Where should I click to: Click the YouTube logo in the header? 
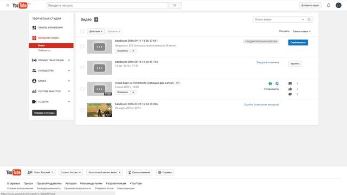pyautogui.click(x=20, y=5)
